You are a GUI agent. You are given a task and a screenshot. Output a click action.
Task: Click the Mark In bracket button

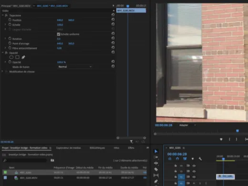(x=229, y=139)
